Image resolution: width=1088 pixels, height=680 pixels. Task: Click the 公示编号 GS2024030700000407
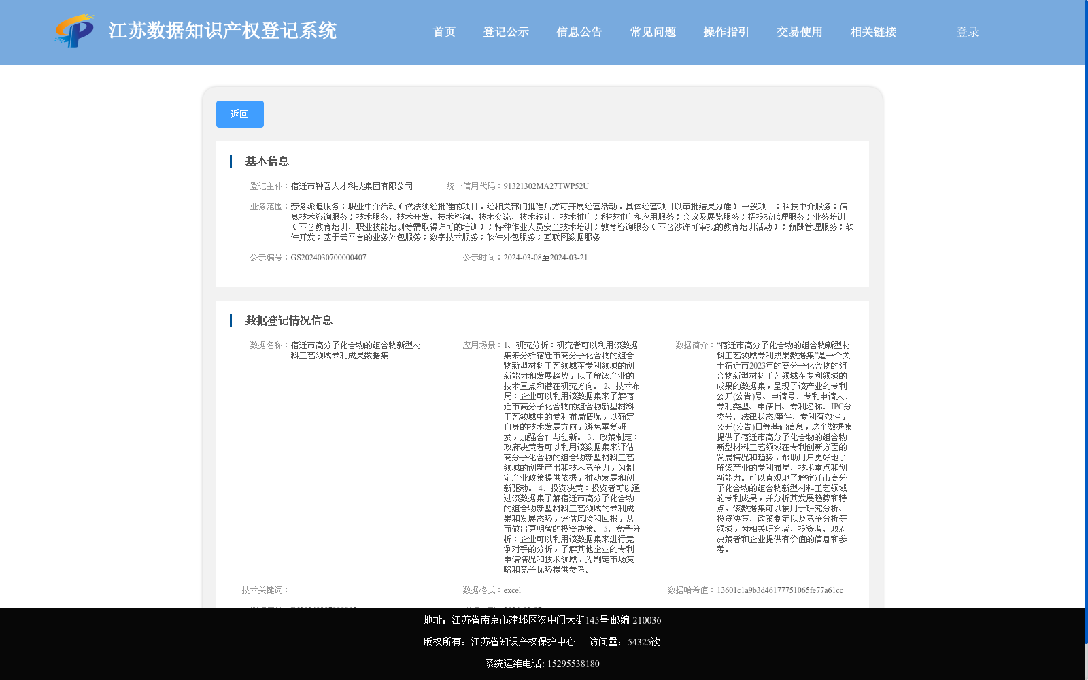328,257
